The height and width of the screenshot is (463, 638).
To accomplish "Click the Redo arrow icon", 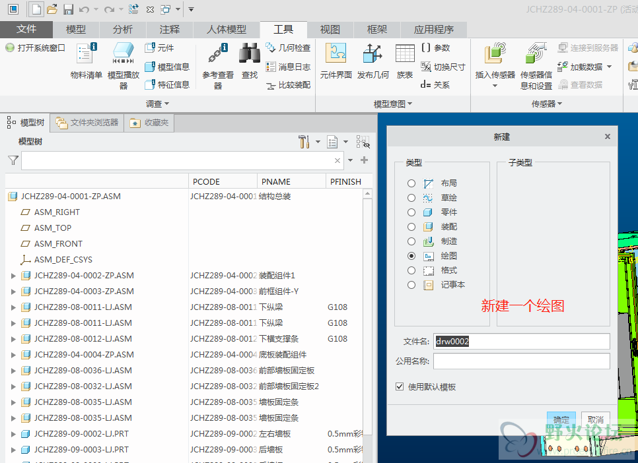I will click(109, 9).
